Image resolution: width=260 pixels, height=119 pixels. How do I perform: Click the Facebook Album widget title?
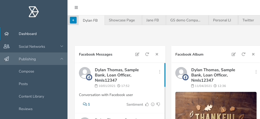click(189, 54)
